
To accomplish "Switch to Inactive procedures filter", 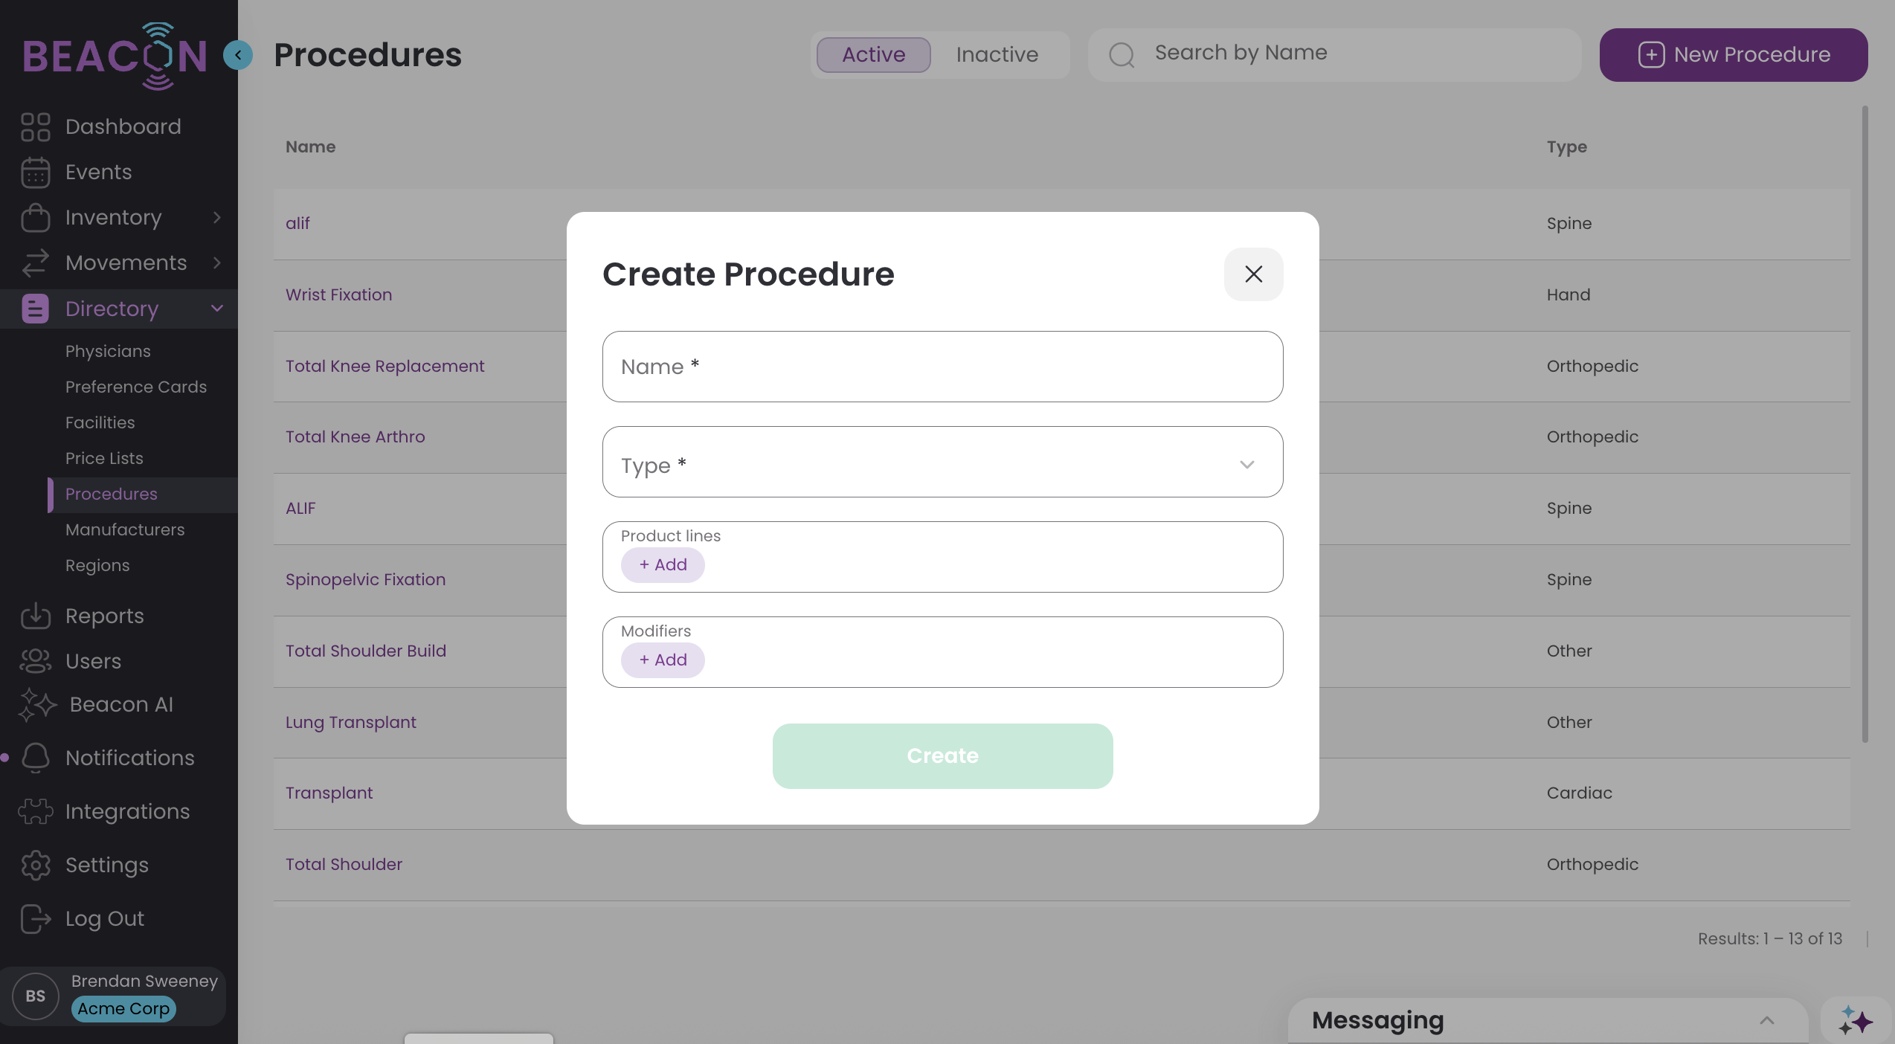I will pos(997,54).
